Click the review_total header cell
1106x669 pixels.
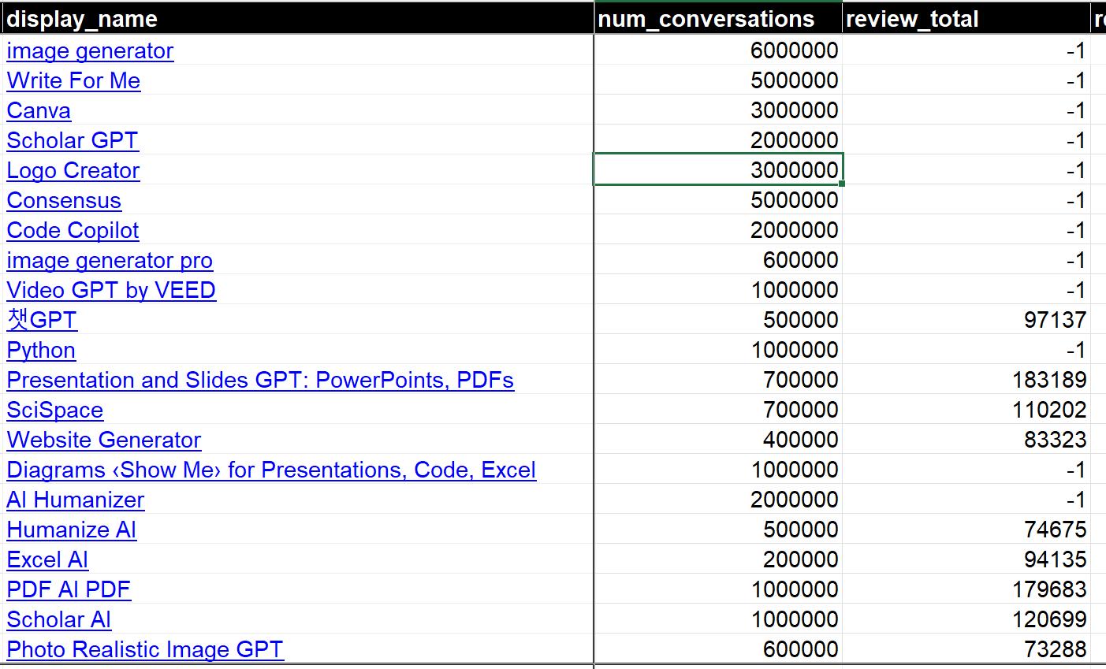coord(966,19)
